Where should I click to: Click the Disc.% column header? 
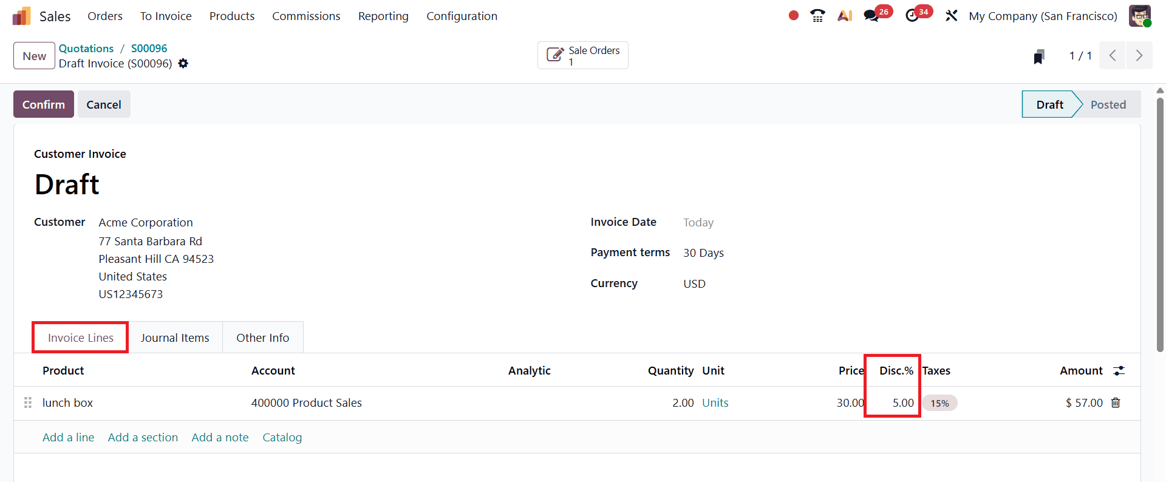click(896, 370)
